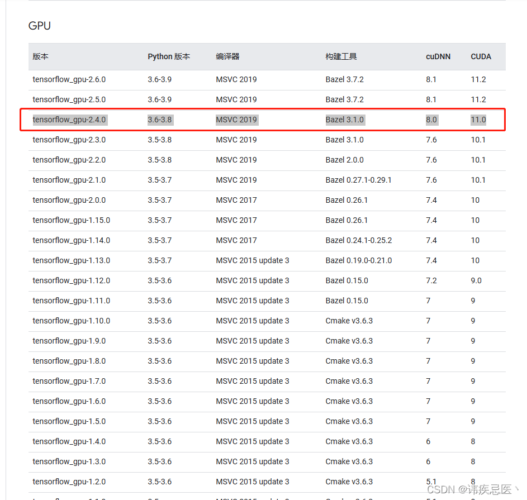The image size is (527, 500).
Task: Select the 版本 column header
Action: pyautogui.click(x=41, y=56)
